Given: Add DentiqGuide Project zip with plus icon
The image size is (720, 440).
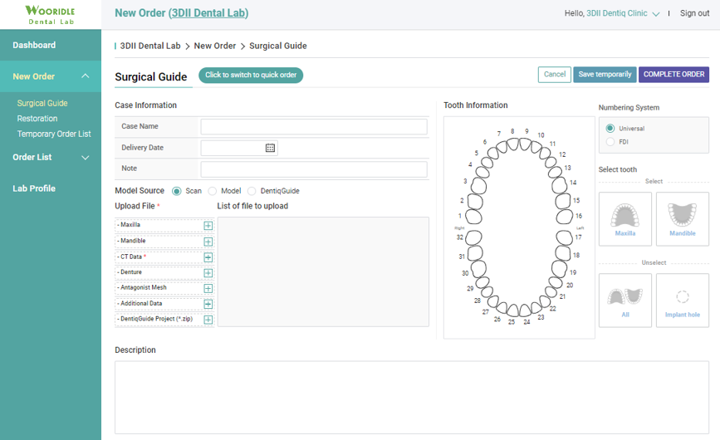Looking at the screenshot, I should (208, 320).
